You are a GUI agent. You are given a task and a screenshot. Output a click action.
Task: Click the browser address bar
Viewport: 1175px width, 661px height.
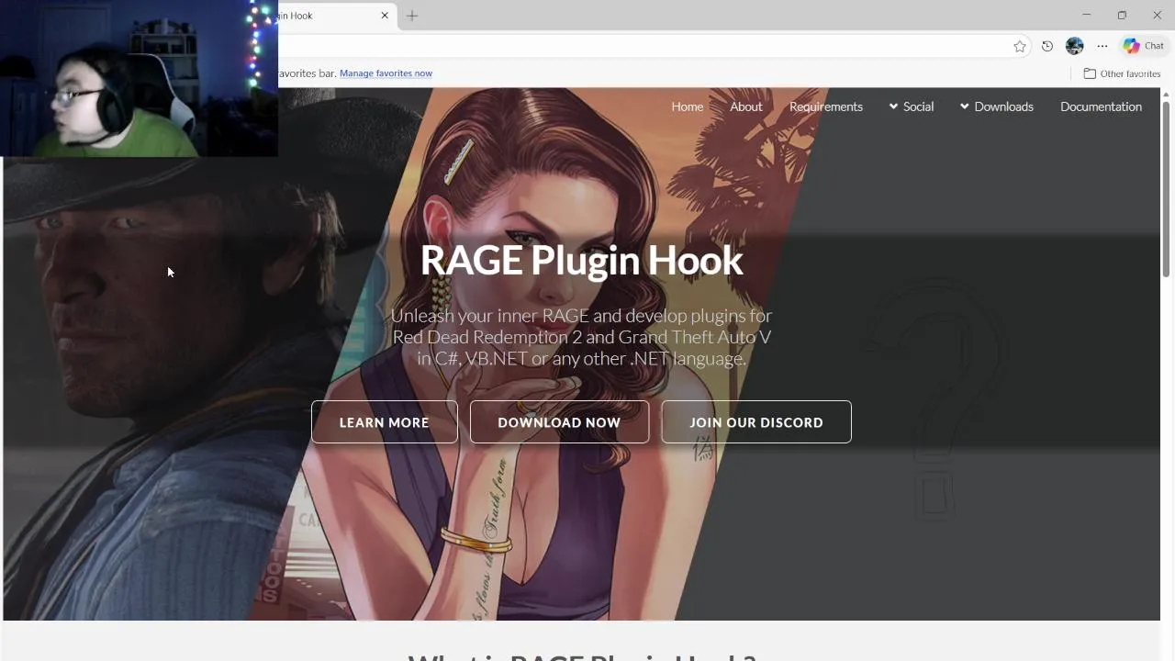(x=643, y=46)
